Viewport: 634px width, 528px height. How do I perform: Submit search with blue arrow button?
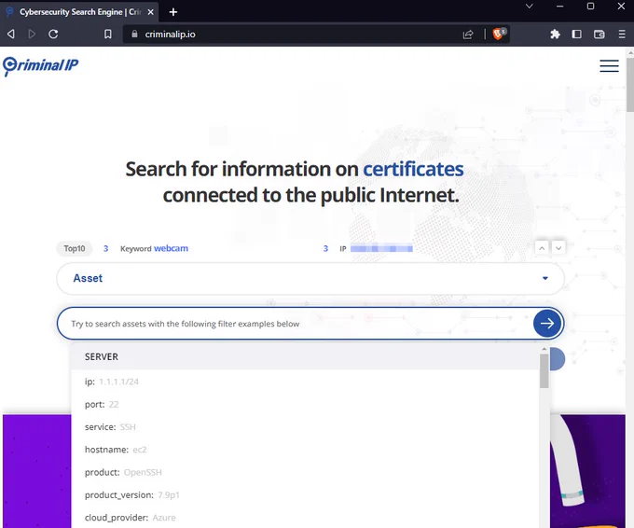coord(547,324)
